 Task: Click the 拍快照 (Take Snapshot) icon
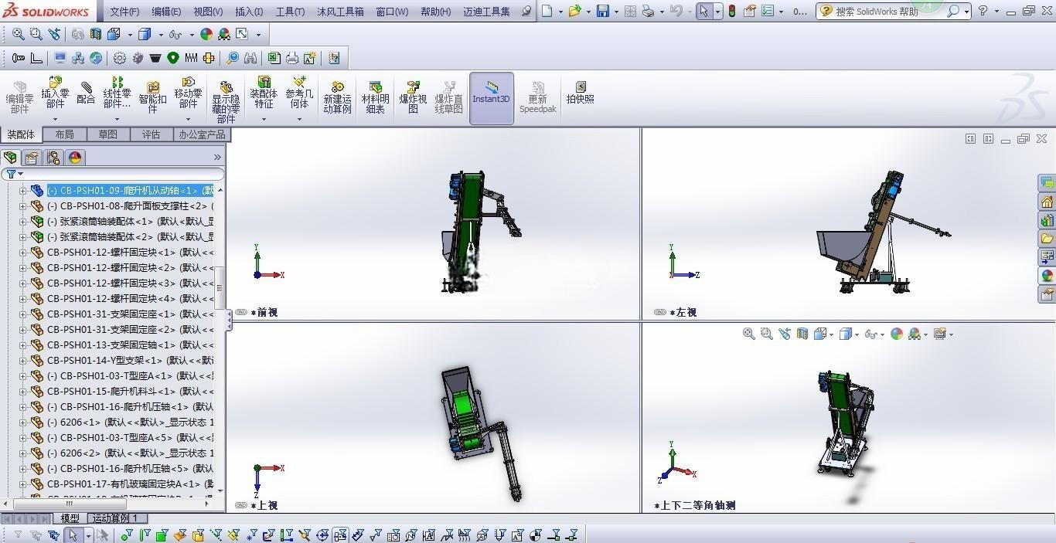(580, 93)
